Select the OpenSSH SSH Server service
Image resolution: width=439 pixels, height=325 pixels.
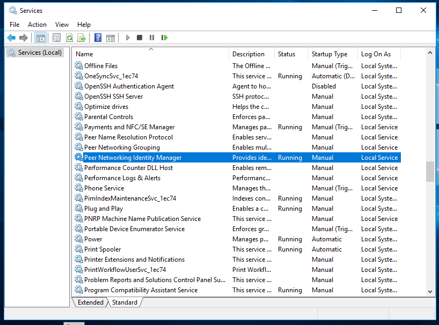coord(113,97)
